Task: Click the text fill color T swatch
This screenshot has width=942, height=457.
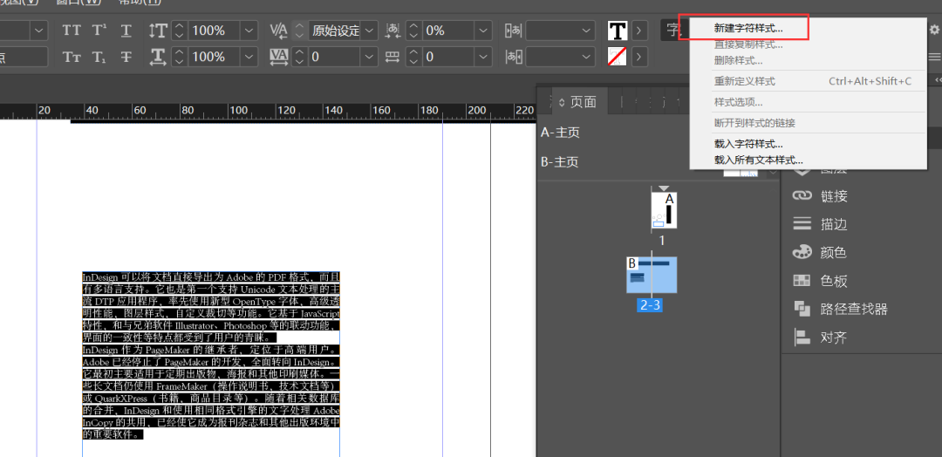Action: coord(617,30)
